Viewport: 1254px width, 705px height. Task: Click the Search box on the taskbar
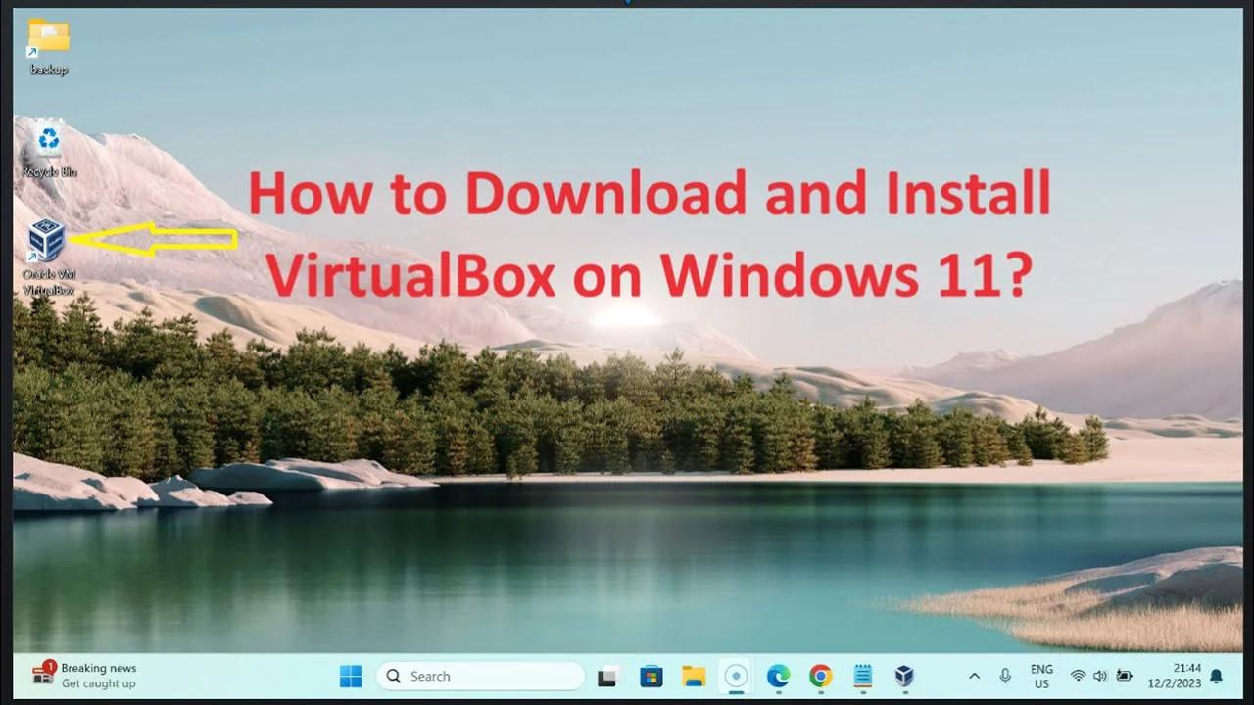point(480,676)
